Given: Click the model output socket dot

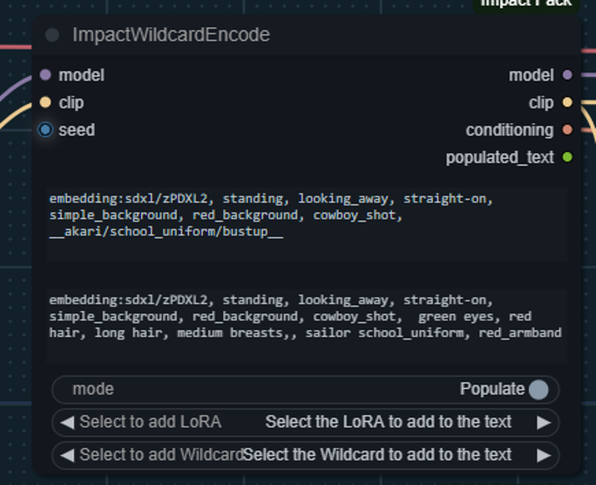Looking at the screenshot, I should click(x=567, y=75).
